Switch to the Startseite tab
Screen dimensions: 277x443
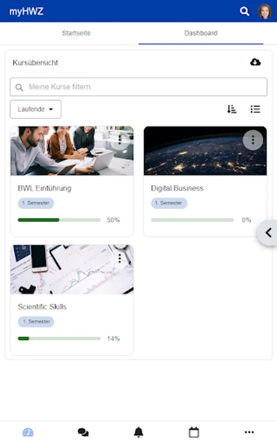coord(76,33)
